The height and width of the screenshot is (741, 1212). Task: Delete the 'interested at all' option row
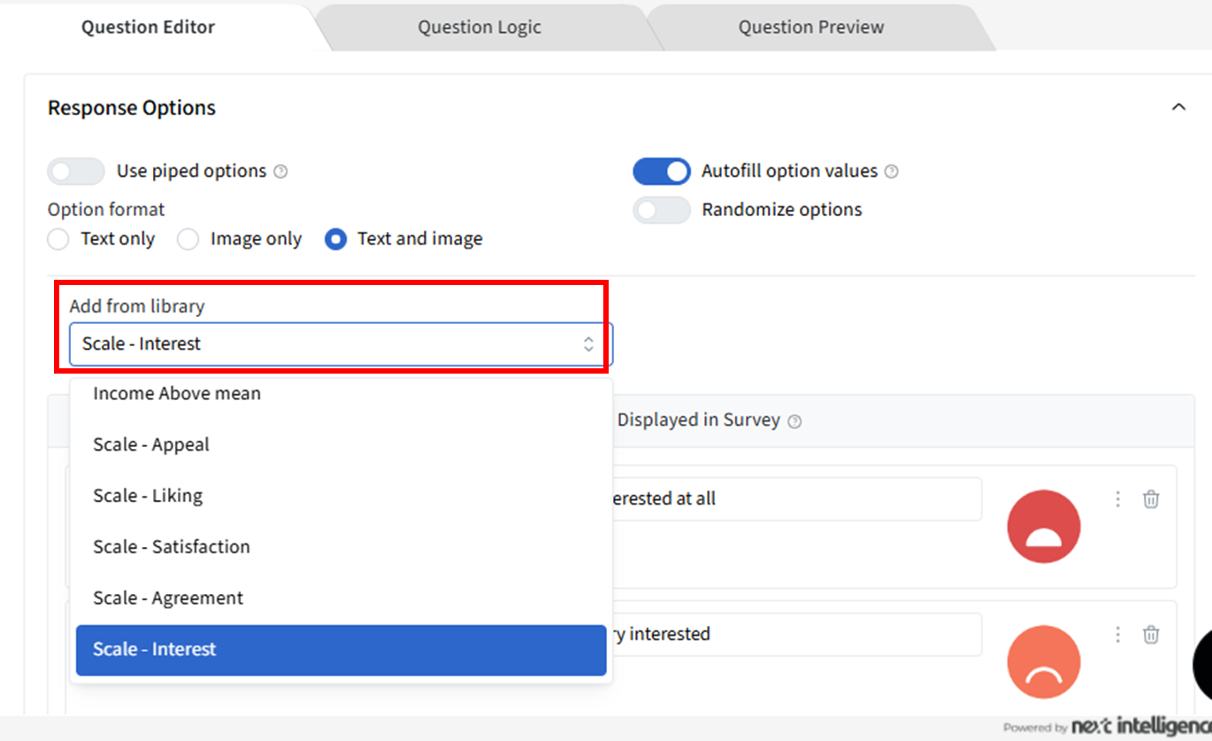click(x=1150, y=499)
